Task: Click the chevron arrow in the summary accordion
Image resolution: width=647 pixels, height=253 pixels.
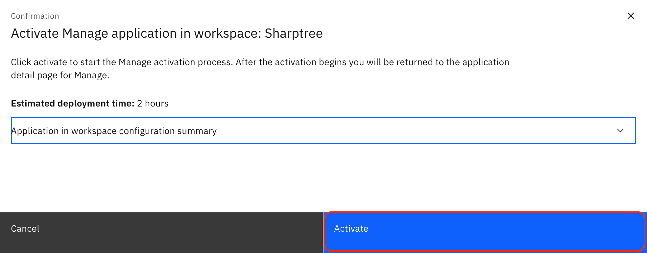Action: point(620,130)
